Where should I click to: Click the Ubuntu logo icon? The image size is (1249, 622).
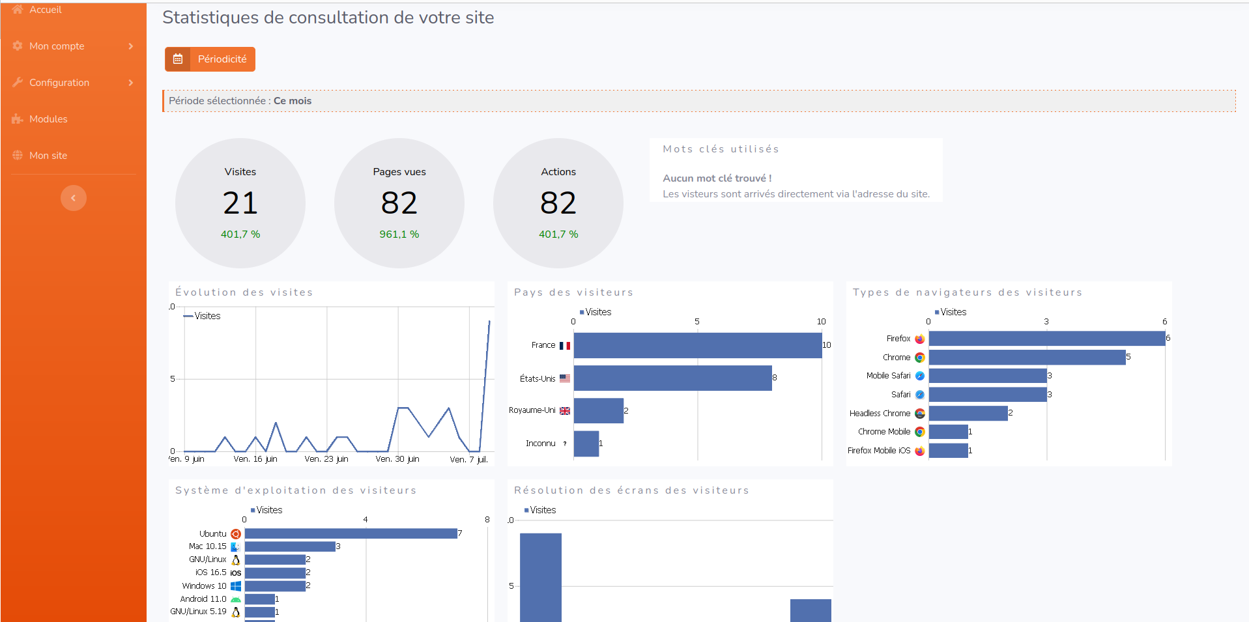point(236,534)
